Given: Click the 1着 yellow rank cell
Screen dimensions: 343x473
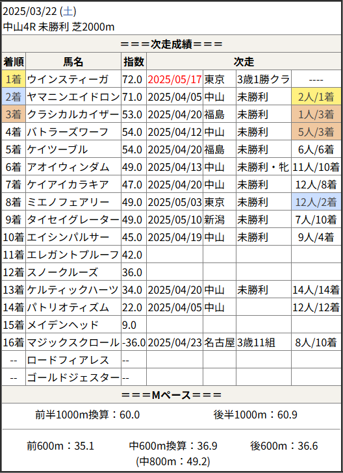Looking at the screenshot, I should pyautogui.click(x=14, y=79).
